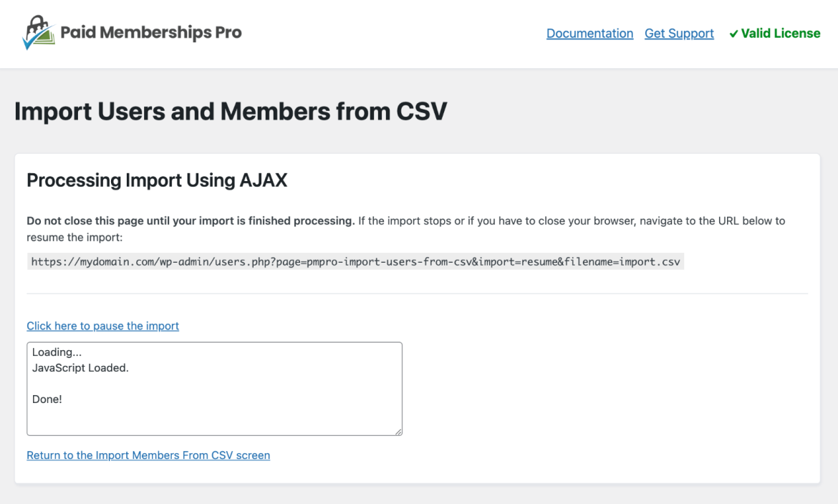
Task: Click the Import Users and Members page title
Action: 230,112
